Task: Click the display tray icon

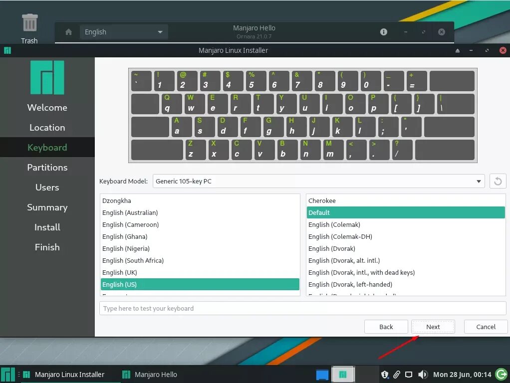Action: pos(409,375)
